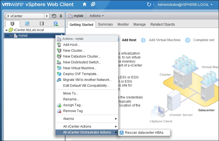The height and width of the screenshot is (141, 219).
Task: Open the Administrator@VSPHERE.LOCAL user dropdown
Action: (185, 5)
